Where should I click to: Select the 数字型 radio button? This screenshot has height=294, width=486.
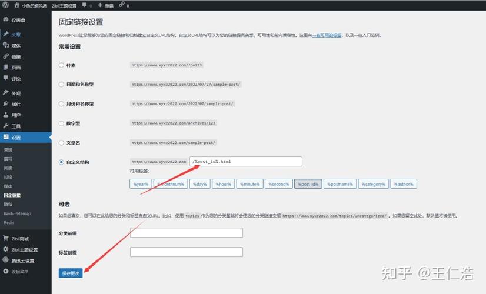[x=61, y=123]
